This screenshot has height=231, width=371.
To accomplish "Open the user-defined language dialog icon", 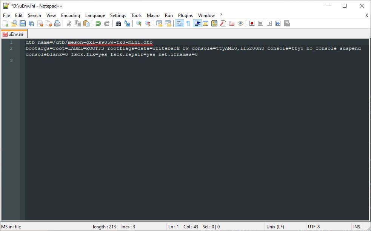I will (x=206, y=23).
